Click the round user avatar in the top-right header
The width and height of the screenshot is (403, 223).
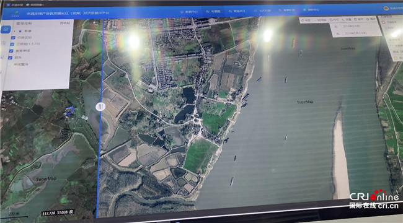tap(386, 8)
